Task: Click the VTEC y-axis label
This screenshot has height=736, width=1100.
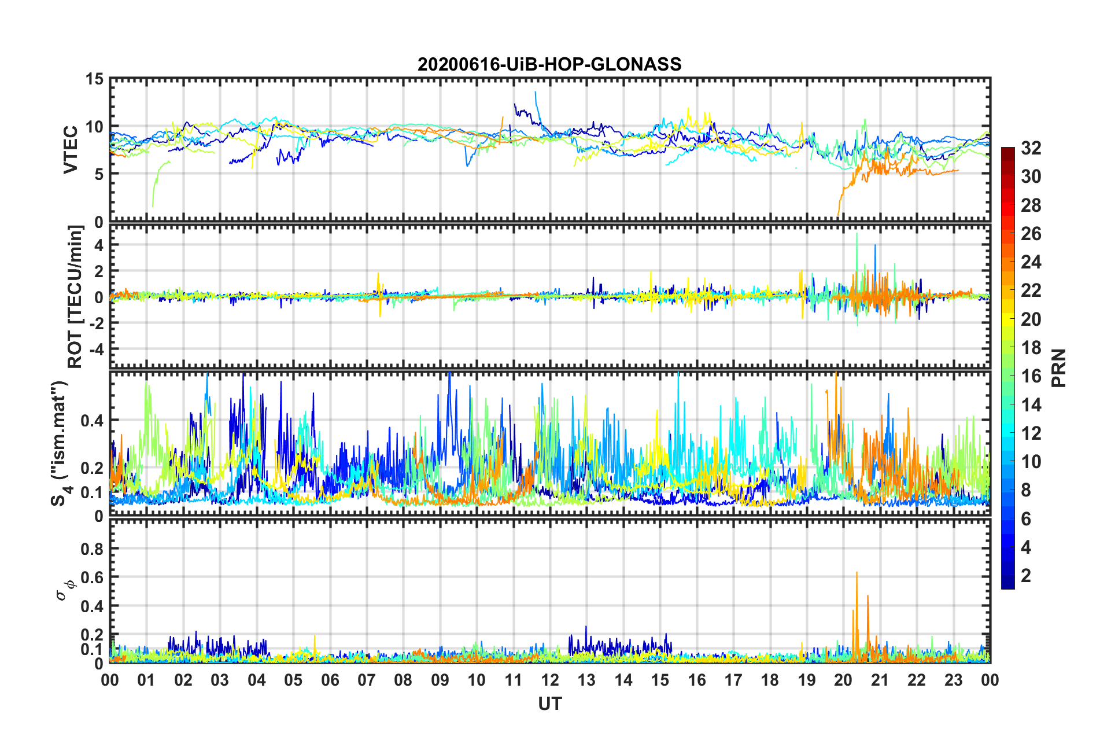Action: (x=71, y=149)
